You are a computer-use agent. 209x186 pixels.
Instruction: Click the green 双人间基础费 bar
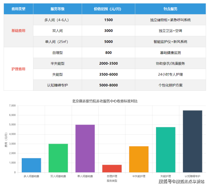tap(58, 158)
